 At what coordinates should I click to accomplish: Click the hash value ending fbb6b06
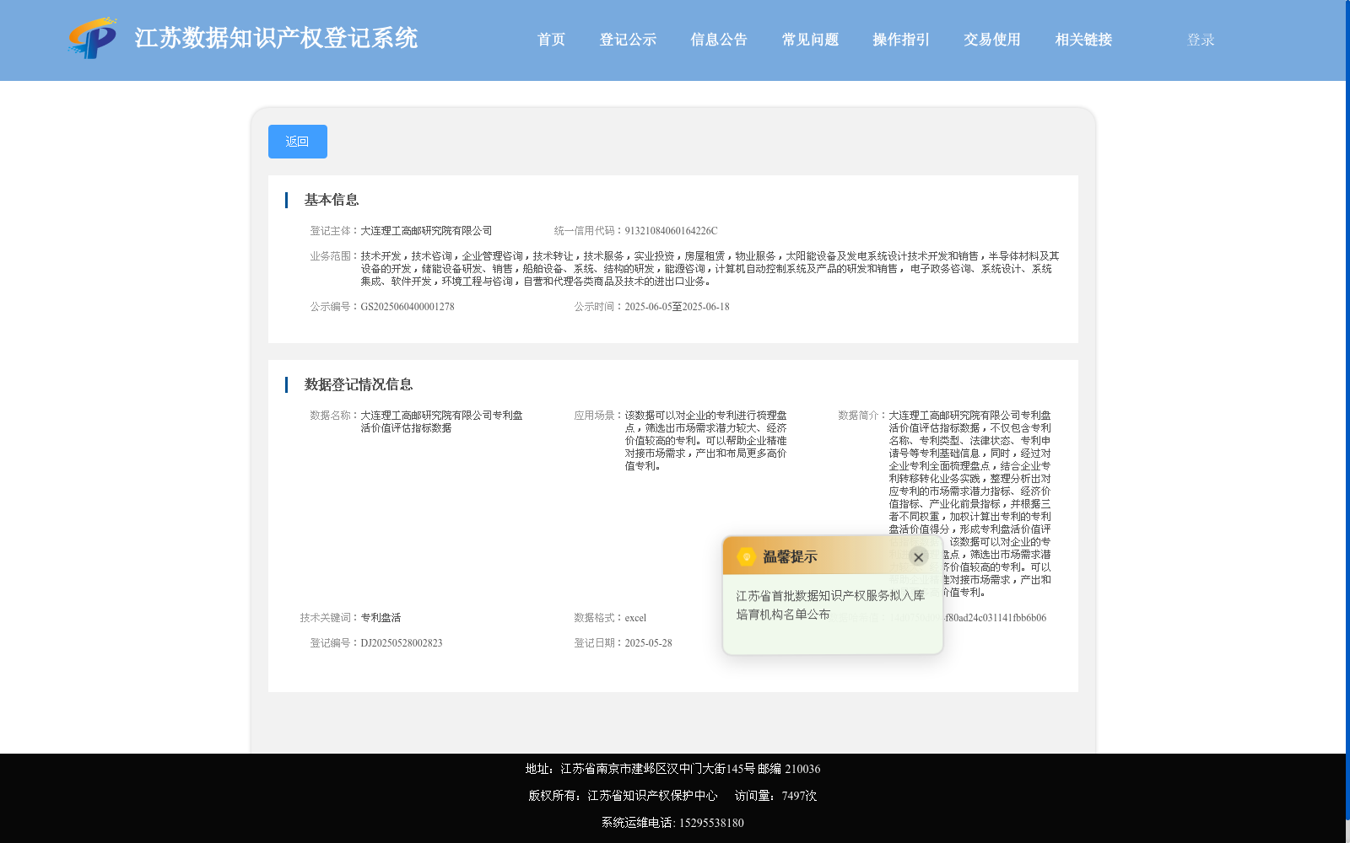coord(995,618)
